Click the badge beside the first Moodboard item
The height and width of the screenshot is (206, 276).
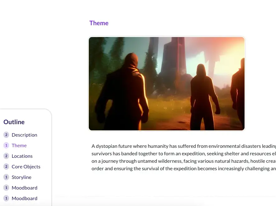click(6, 188)
